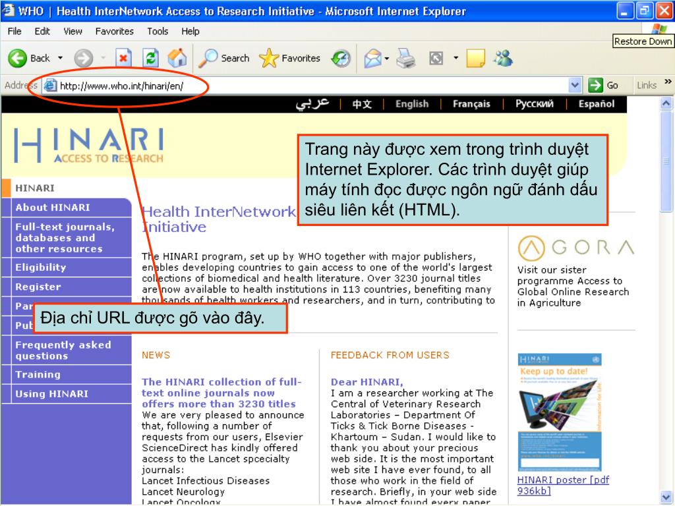Click the page icon in the address bar

click(x=50, y=86)
